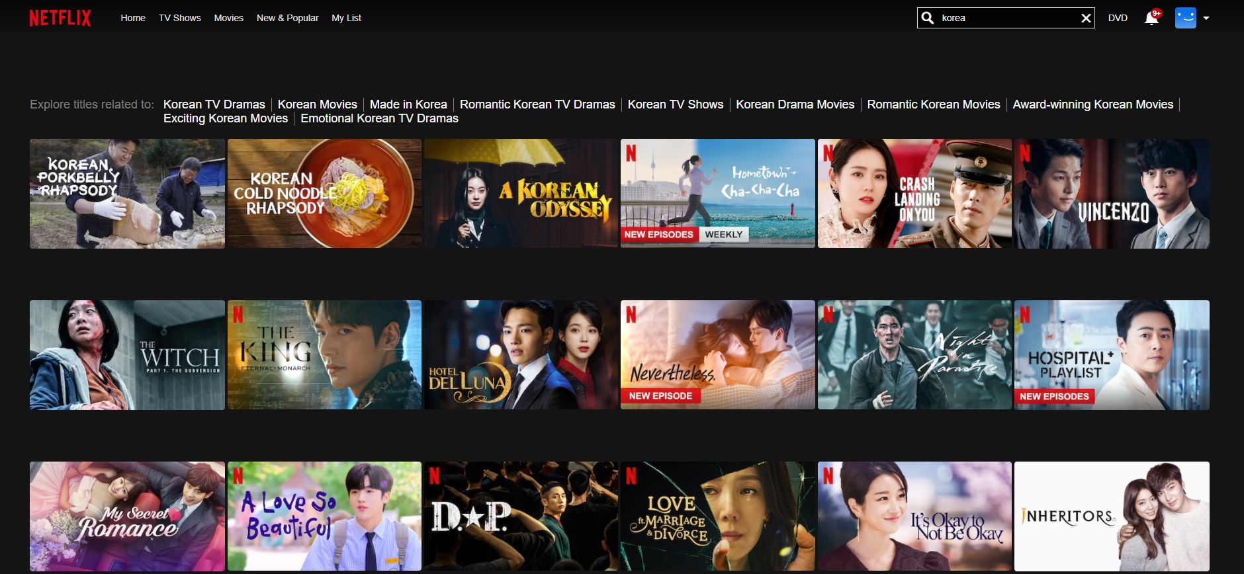Image resolution: width=1244 pixels, height=574 pixels.
Task: Select Award-winning Korean Movies link
Action: tap(1092, 104)
